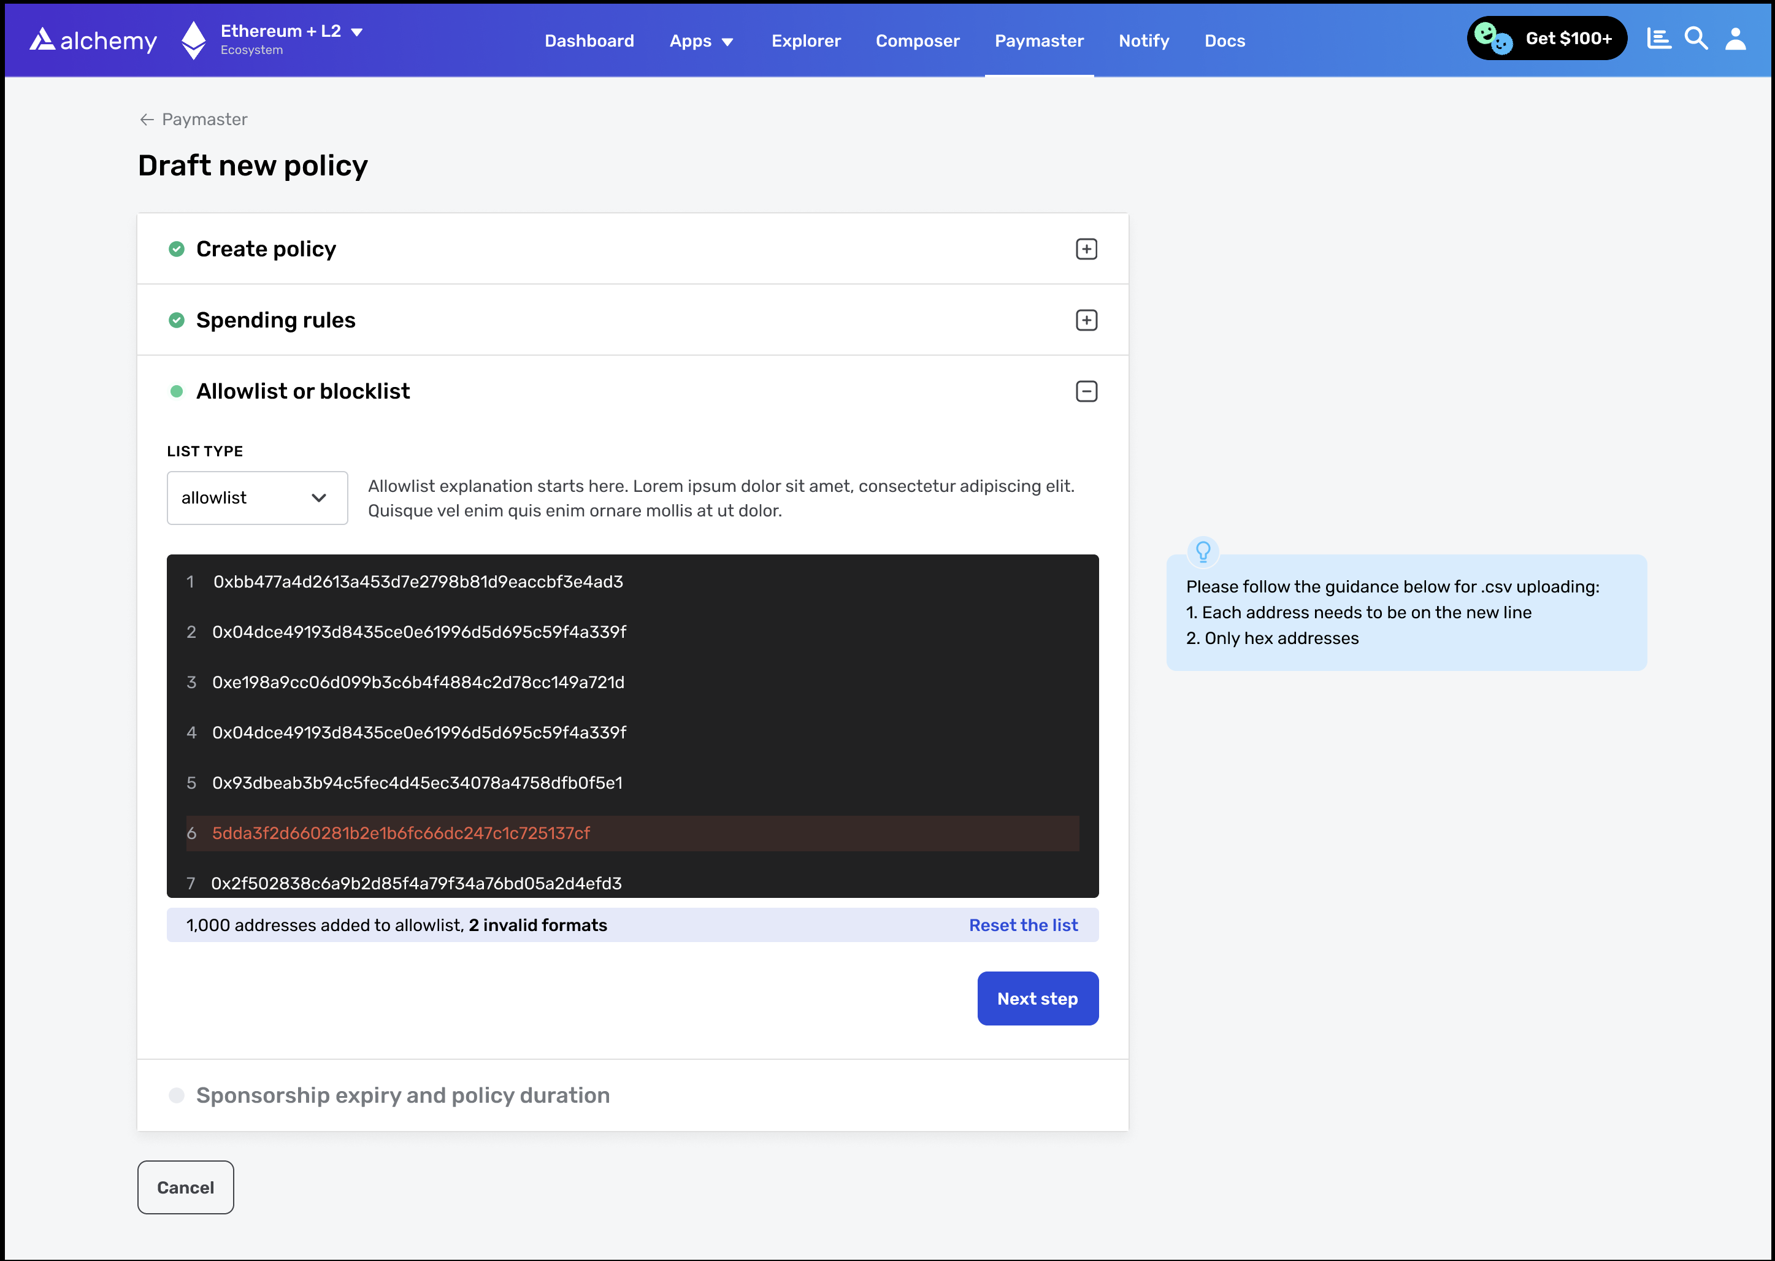Screen dimensions: 1775x1261
Task: Expand the Create policy section
Action: pyautogui.click(x=1086, y=249)
